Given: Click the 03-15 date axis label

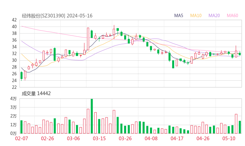Looking at the screenshot, I should click(x=99, y=138).
